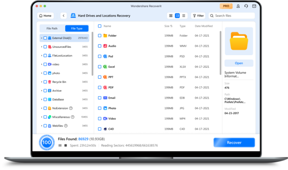The width and height of the screenshot is (288, 170).
Task: Open the user account icon
Action: click(x=238, y=6)
